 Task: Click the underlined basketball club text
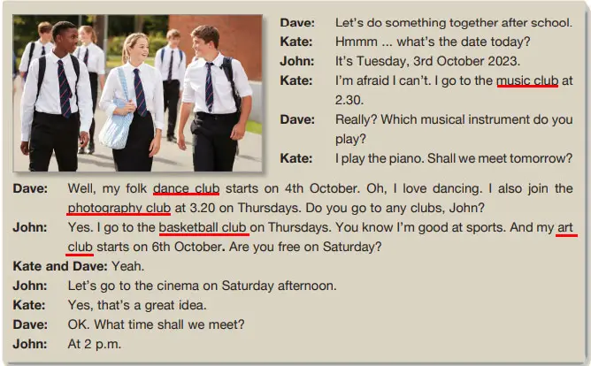tap(203, 227)
